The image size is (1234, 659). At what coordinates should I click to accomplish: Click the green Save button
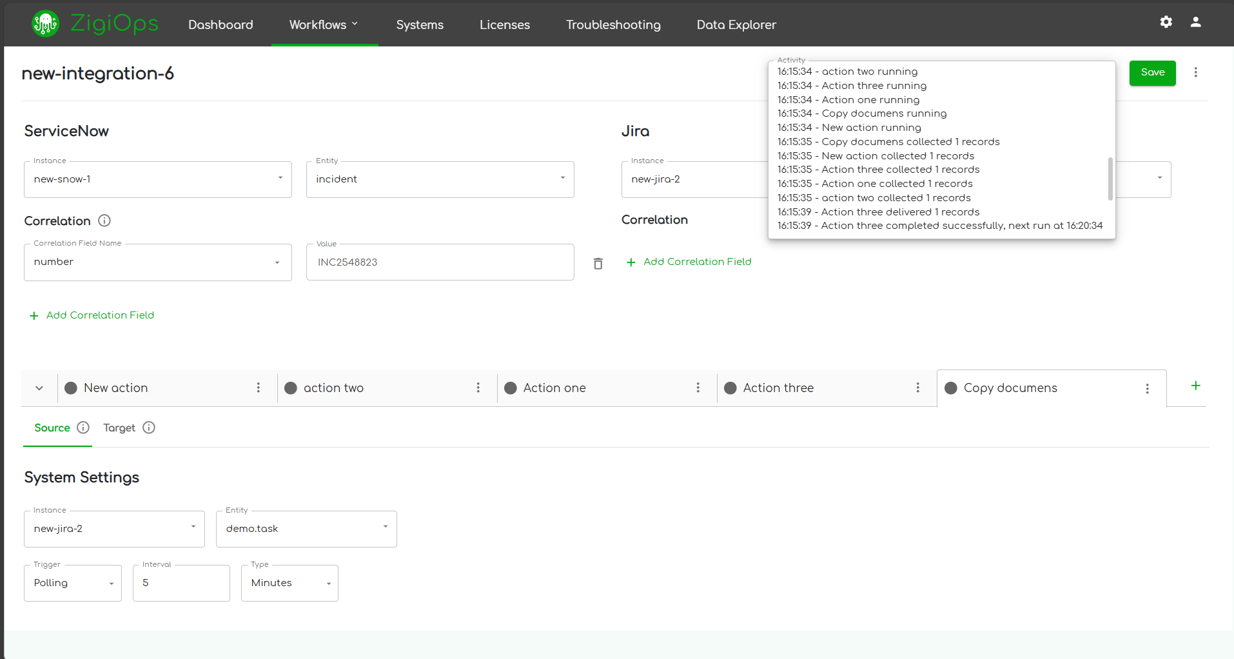click(x=1152, y=73)
